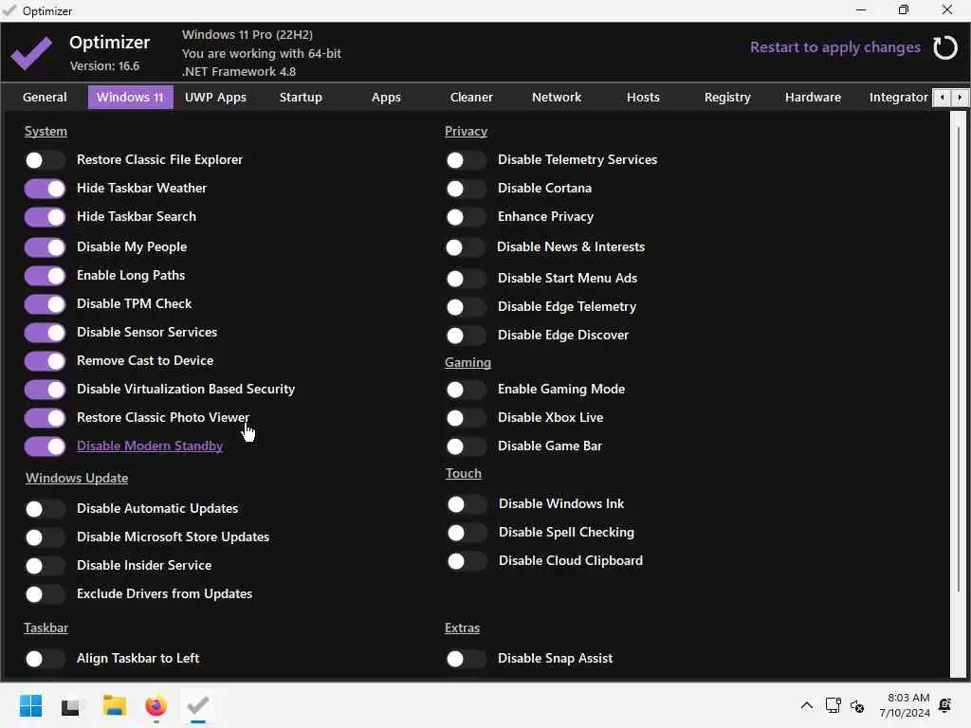Toggle Exclude Drivers from Updates
The height and width of the screenshot is (728, 971).
(x=45, y=595)
